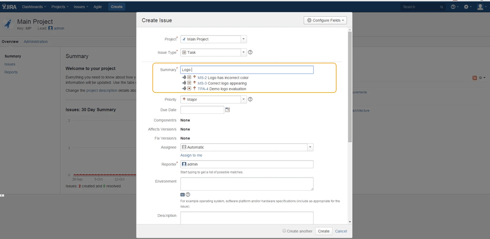This screenshot has height=239, width=490.
Task: Switch to the Overview tab
Action: click(x=10, y=42)
